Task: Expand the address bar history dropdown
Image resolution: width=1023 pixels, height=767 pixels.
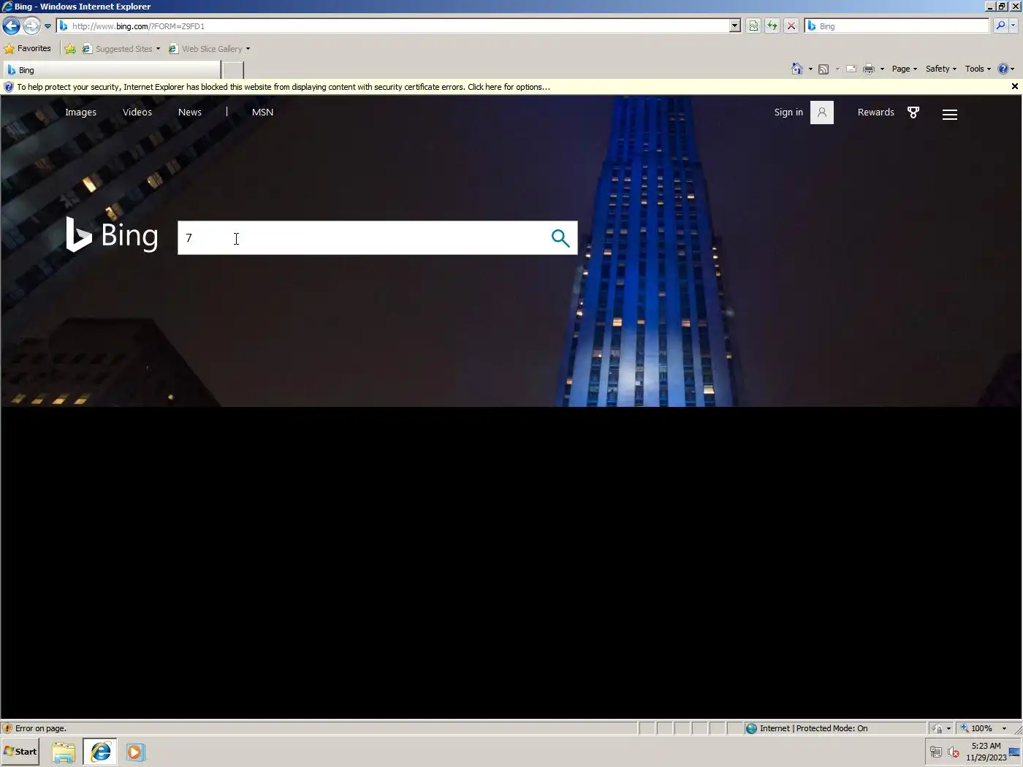Action: (x=734, y=26)
